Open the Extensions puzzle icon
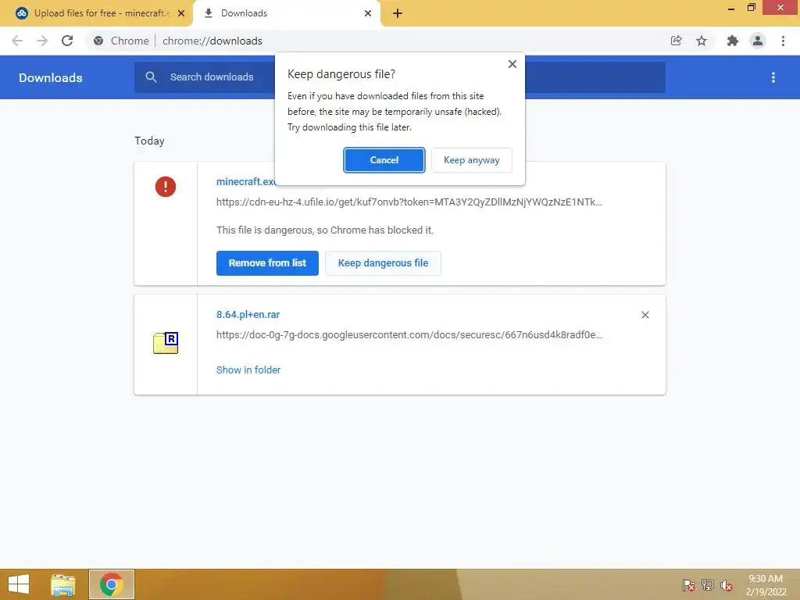This screenshot has height=600, width=800. 733,41
